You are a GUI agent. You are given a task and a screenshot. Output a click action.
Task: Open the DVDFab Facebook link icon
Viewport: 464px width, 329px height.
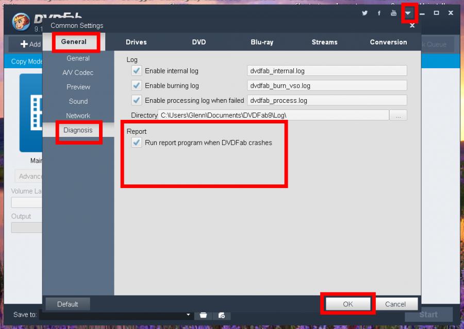(379, 13)
